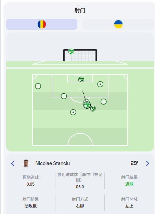The image size is (155, 214).
Task: Click the 进球 shot result text
Action: [x=129, y=184]
